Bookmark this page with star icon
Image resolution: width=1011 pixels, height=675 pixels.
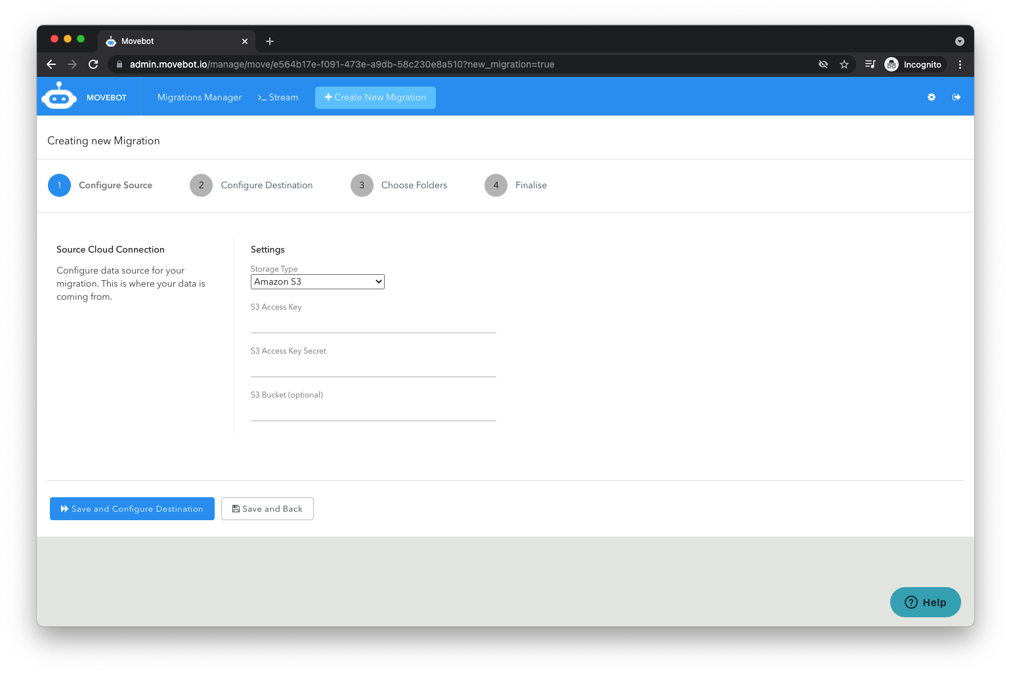(844, 64)
